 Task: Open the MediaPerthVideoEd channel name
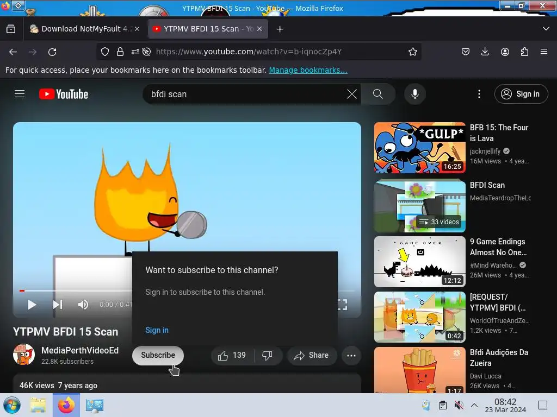pos(80,350)
